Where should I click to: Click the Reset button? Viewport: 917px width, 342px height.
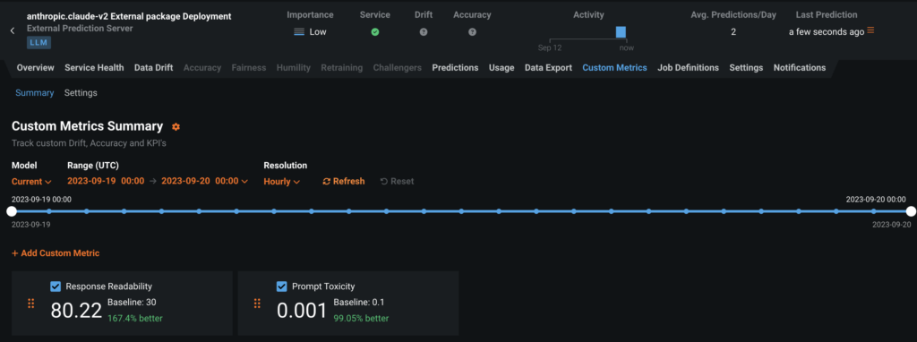click(397, 181)
